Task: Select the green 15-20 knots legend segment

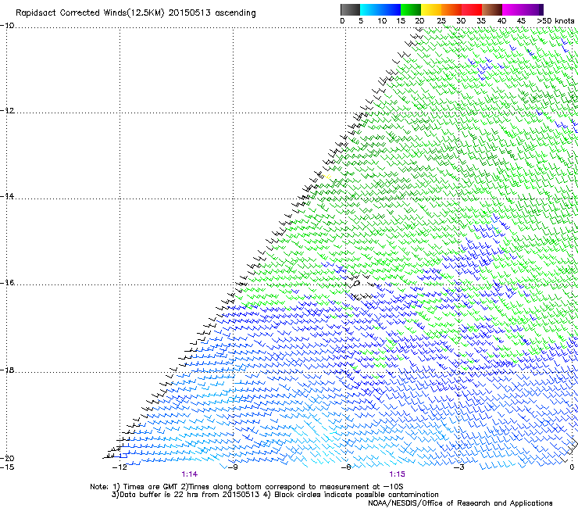Action: coord(411,9)
